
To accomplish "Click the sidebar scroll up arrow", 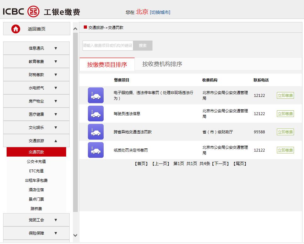I will pyautogui.click(x=75, y=29).
